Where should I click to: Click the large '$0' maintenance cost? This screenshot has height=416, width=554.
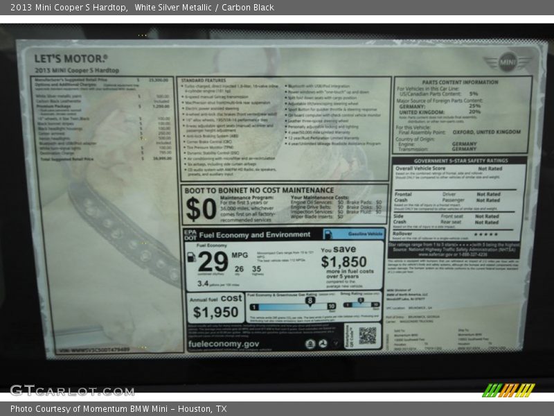tap(201, 209)
